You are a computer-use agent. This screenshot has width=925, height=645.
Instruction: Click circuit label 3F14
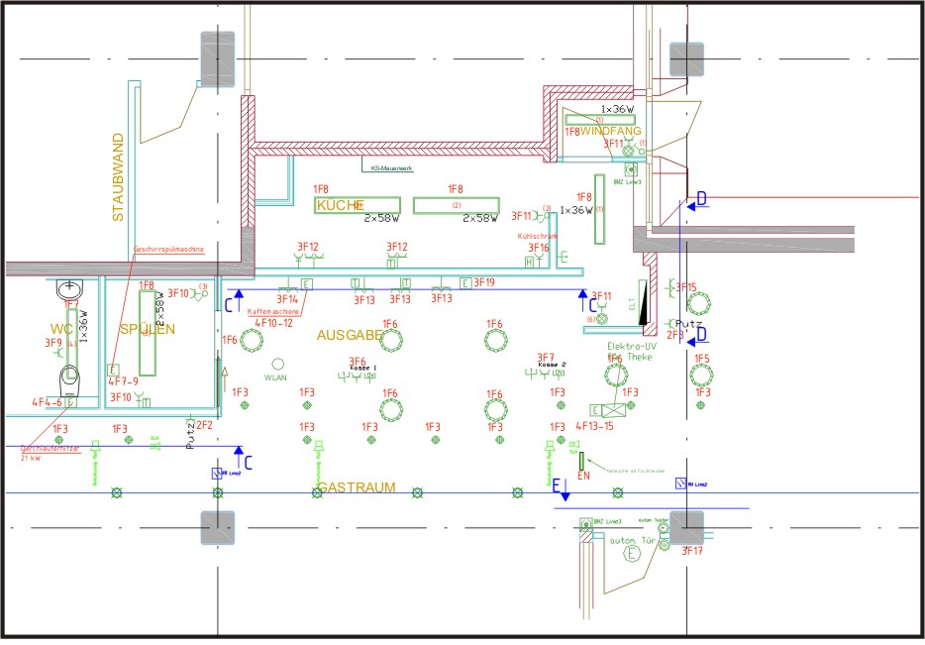[x=287, y=300]
